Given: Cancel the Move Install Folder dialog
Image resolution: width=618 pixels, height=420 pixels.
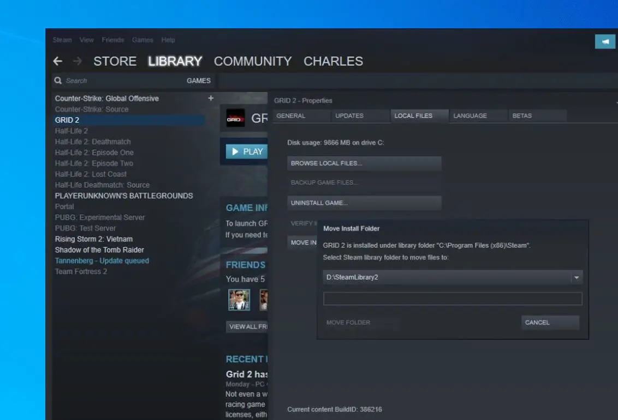Looking at the screenshot, I should [x=550, y=322].
